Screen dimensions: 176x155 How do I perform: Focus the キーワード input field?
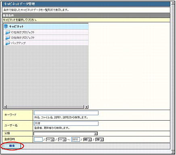(x=66, y=113)
